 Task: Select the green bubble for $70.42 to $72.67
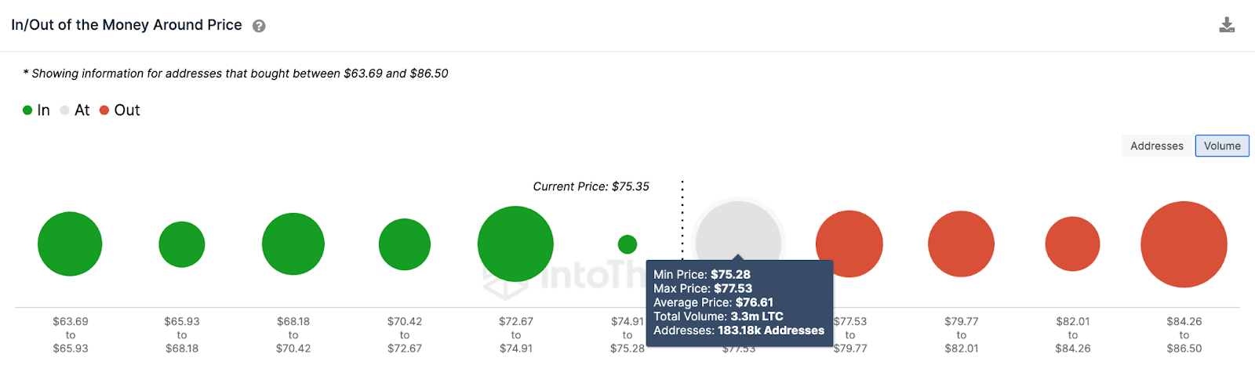(405, 244)
